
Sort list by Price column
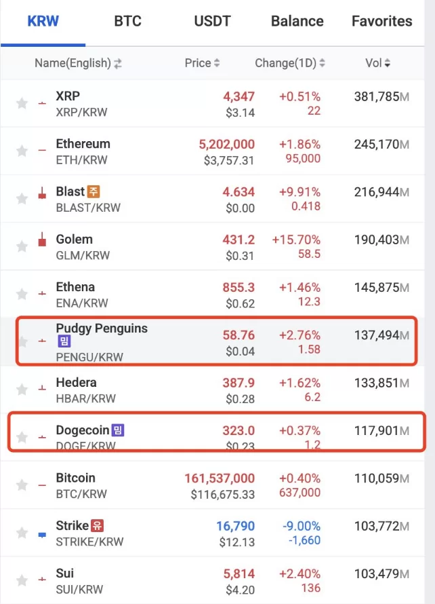(202, 63)
